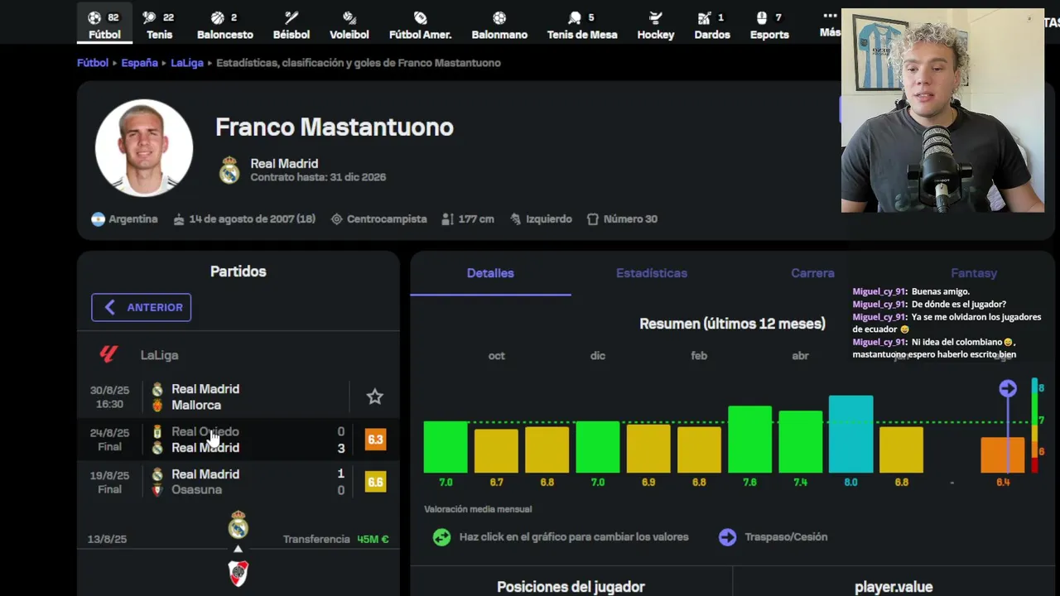The height and width of the screenshot is (596, 1060).
Task: Click the Centrocampista position icon
Action: 336,219
